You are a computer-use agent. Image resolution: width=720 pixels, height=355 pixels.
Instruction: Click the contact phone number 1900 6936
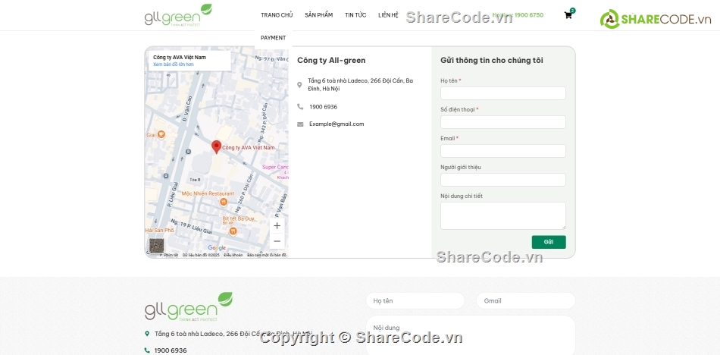point(324,107)
